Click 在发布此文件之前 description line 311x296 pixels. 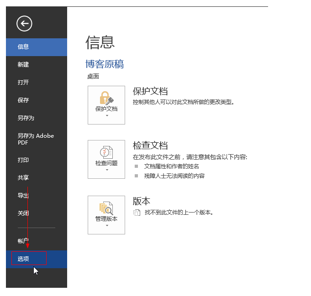click(x=190, y=157)
